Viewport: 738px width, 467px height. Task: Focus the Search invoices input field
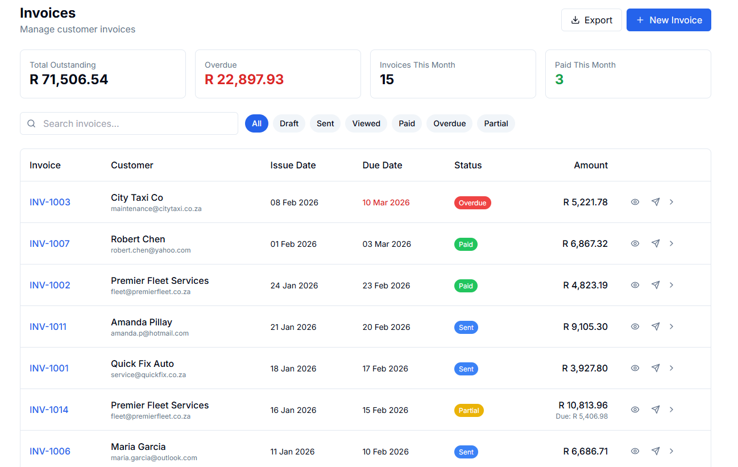[136, 123]
